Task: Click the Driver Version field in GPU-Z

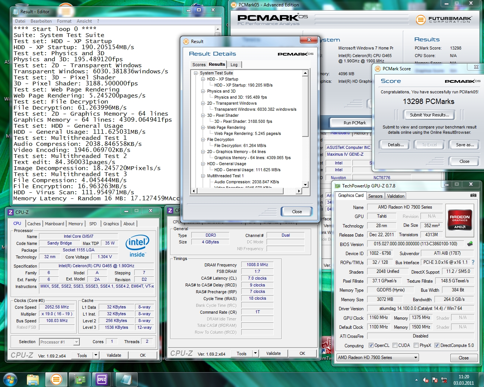Action: (x=420, y=308)
